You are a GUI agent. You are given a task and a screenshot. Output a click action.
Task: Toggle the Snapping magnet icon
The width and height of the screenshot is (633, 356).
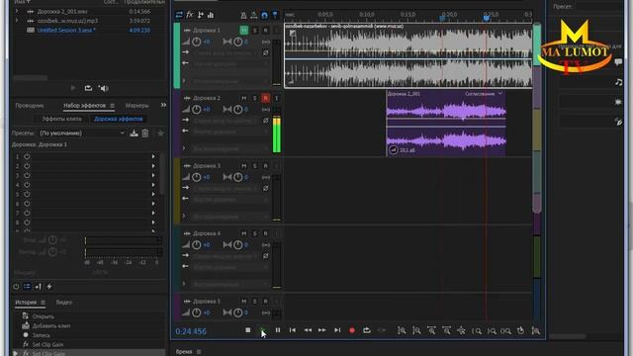(x=264, y=16)
